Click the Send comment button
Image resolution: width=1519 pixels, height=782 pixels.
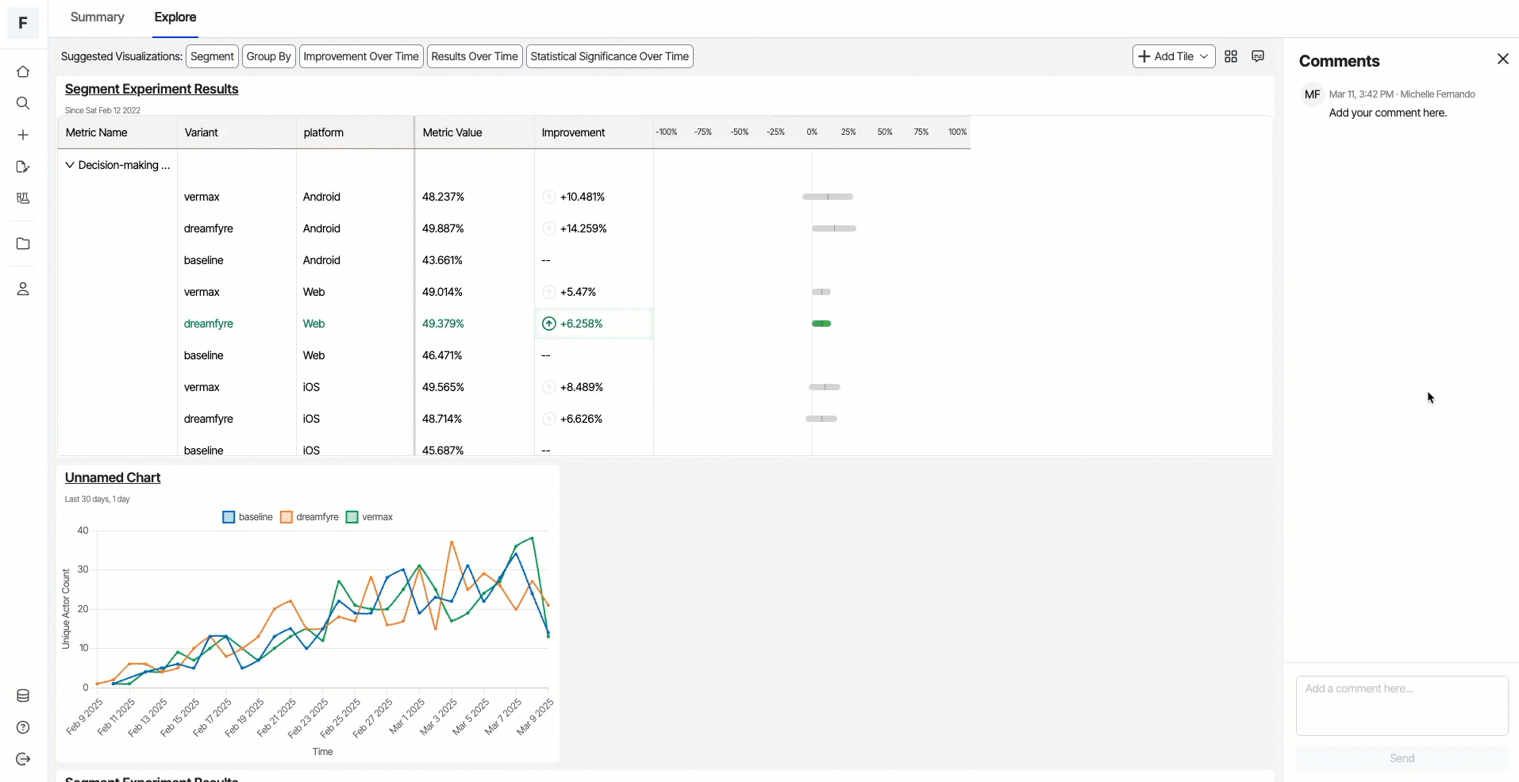(1402, 758)
